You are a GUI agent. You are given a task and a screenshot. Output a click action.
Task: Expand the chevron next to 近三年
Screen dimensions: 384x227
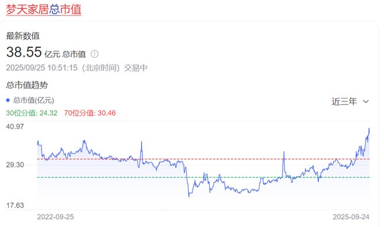pos(366,101)
